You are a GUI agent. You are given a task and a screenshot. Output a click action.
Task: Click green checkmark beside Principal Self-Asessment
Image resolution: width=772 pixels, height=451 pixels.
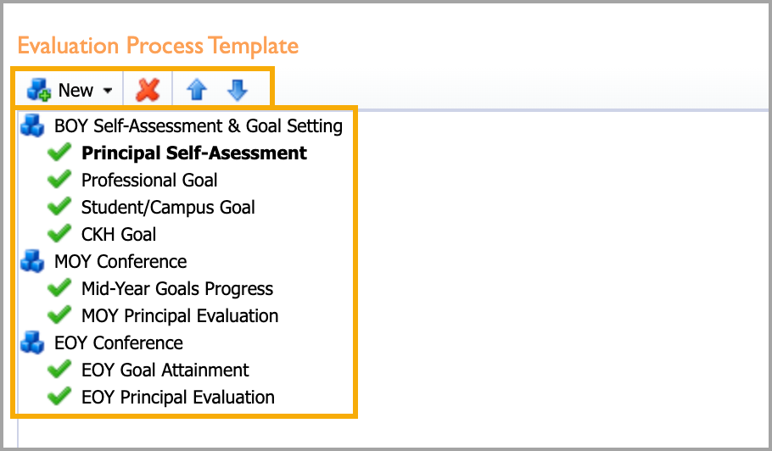point(59,153)
